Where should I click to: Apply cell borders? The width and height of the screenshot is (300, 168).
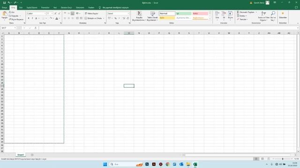pos(43,18)
